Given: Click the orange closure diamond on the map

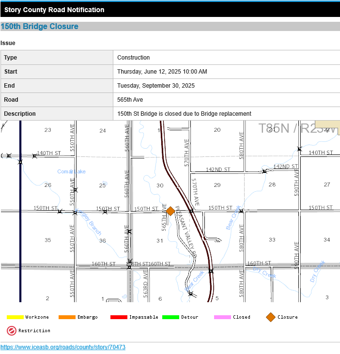Looking at the screenshot, I should pos(170,211).
